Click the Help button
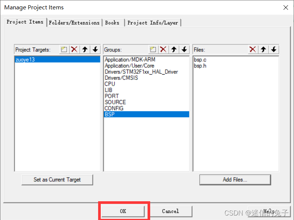The width and height of the screenshot is (294, 220). [269, 211]
